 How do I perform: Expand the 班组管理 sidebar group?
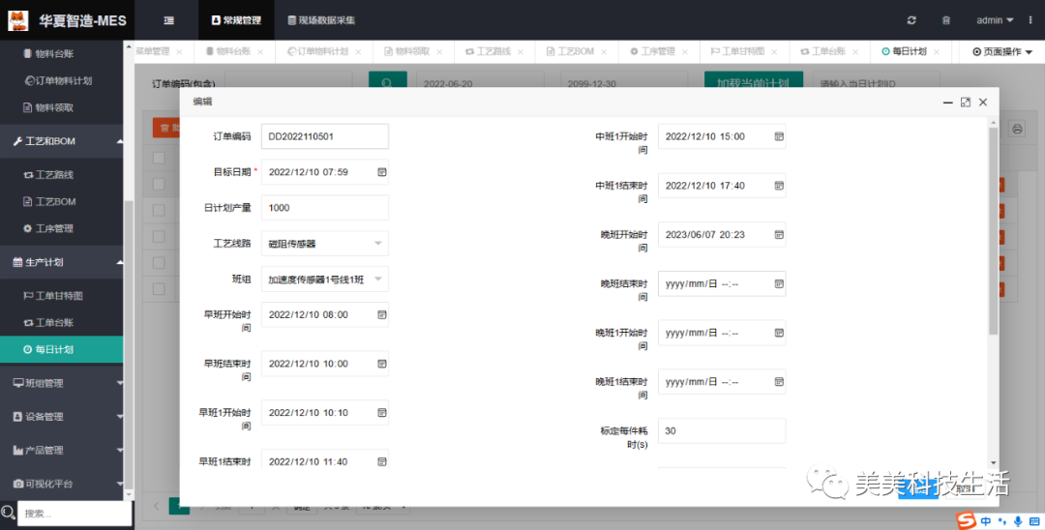point(61,384)
